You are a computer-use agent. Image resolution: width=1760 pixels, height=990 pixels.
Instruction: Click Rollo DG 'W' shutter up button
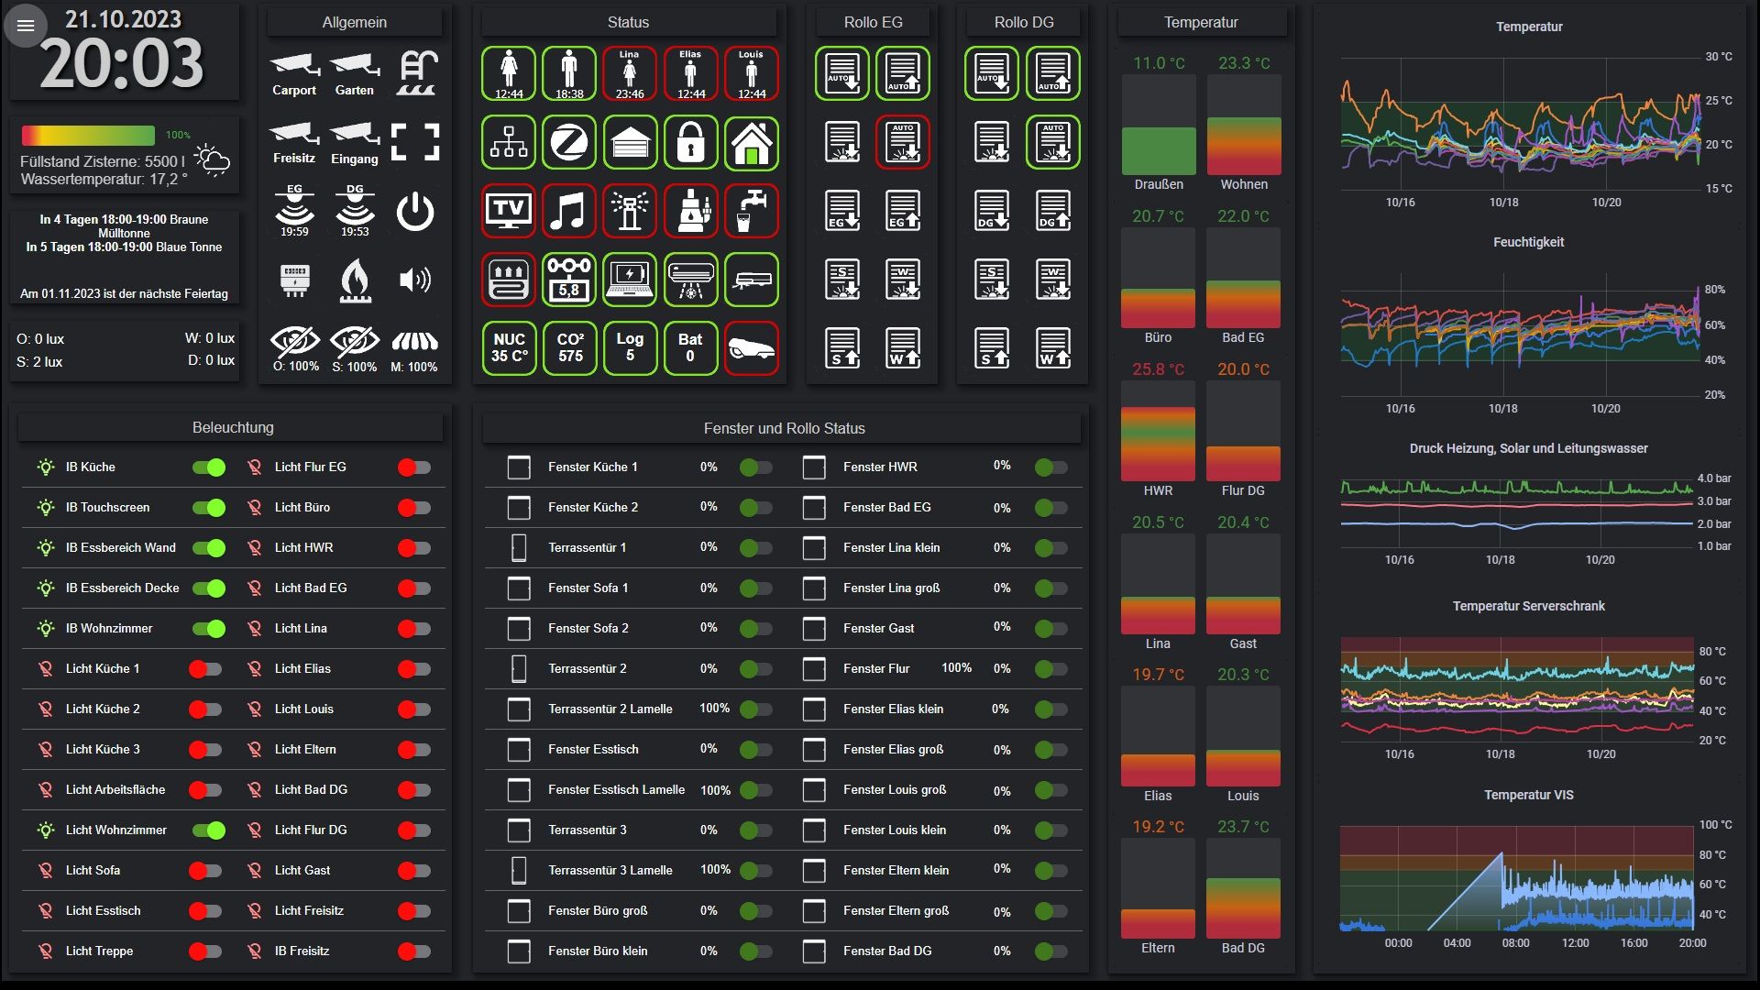(x=1053, y=348)
